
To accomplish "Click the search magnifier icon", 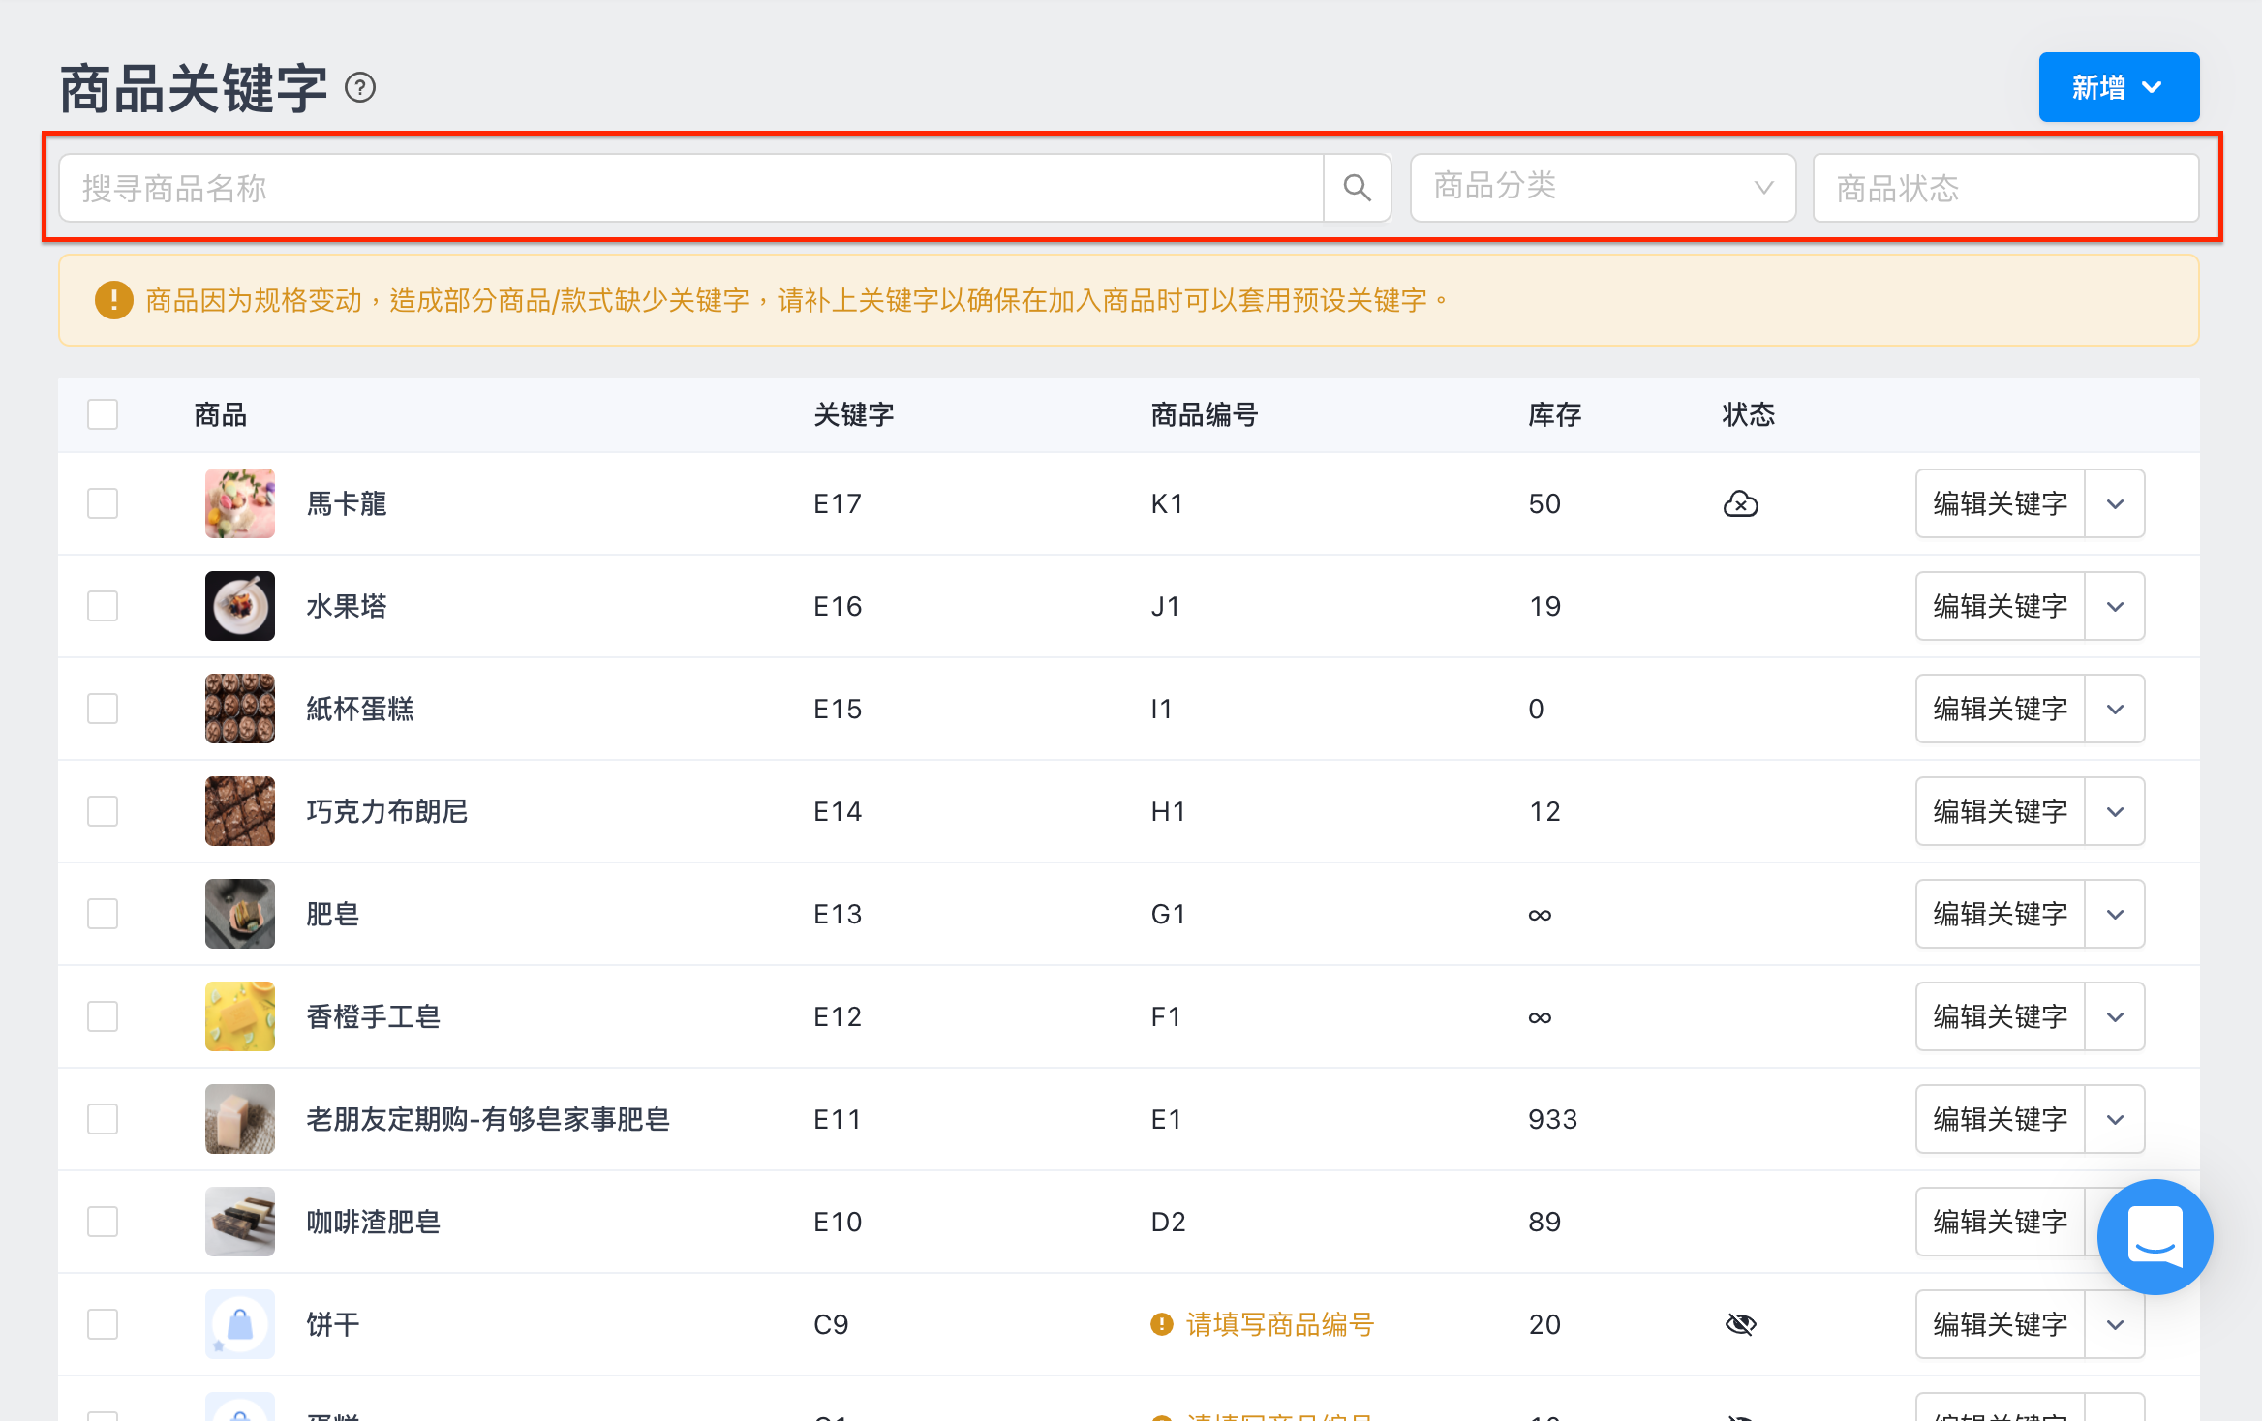I will (1357, 188).
